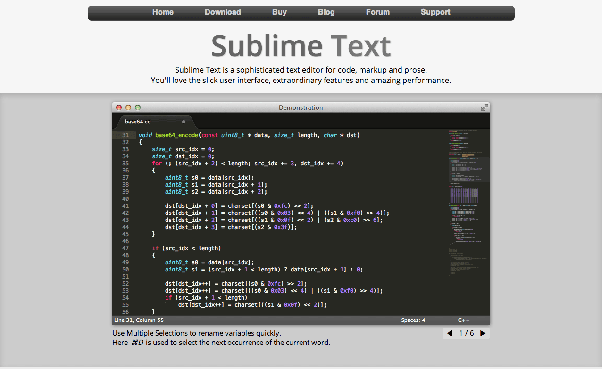Close base64.cc tab via its dot
The height and width of the screenshot is (369, 602).
click(x=184, y=122)
